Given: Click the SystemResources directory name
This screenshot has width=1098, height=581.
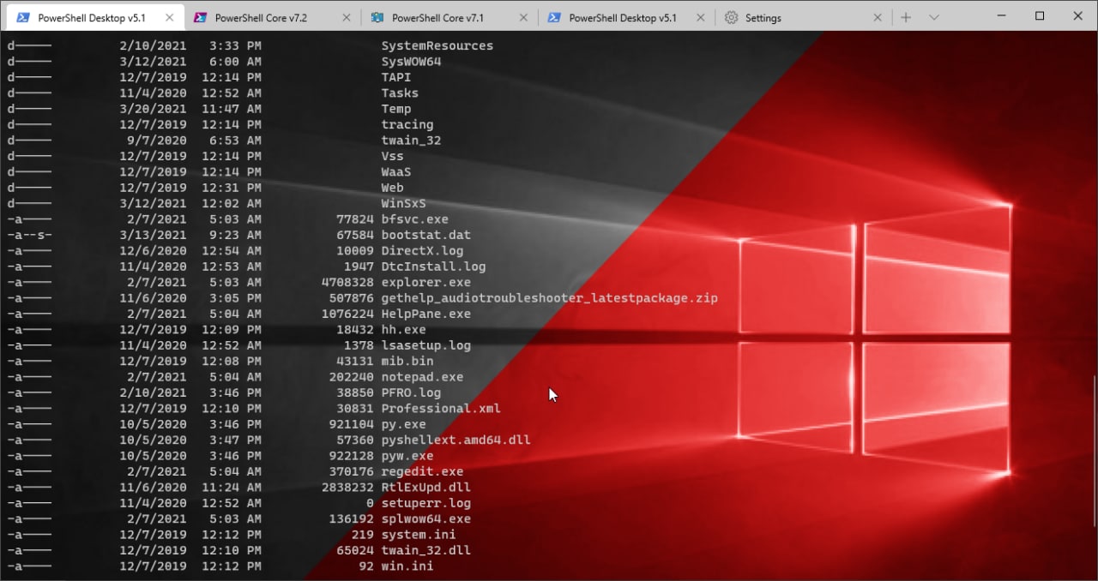Looking at the screenshot, I should (437, 45).
